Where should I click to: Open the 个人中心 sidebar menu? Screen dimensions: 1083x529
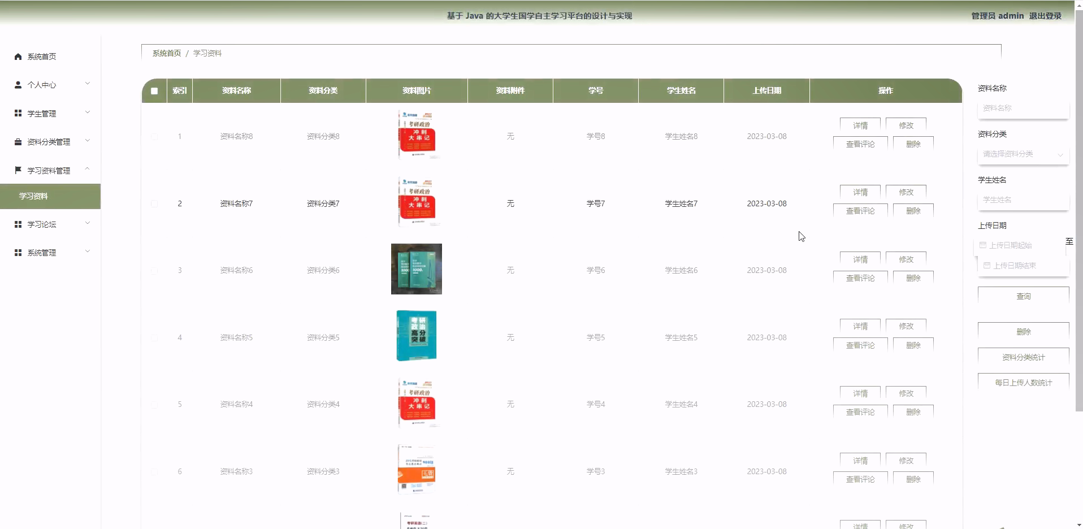pos(50,85)
